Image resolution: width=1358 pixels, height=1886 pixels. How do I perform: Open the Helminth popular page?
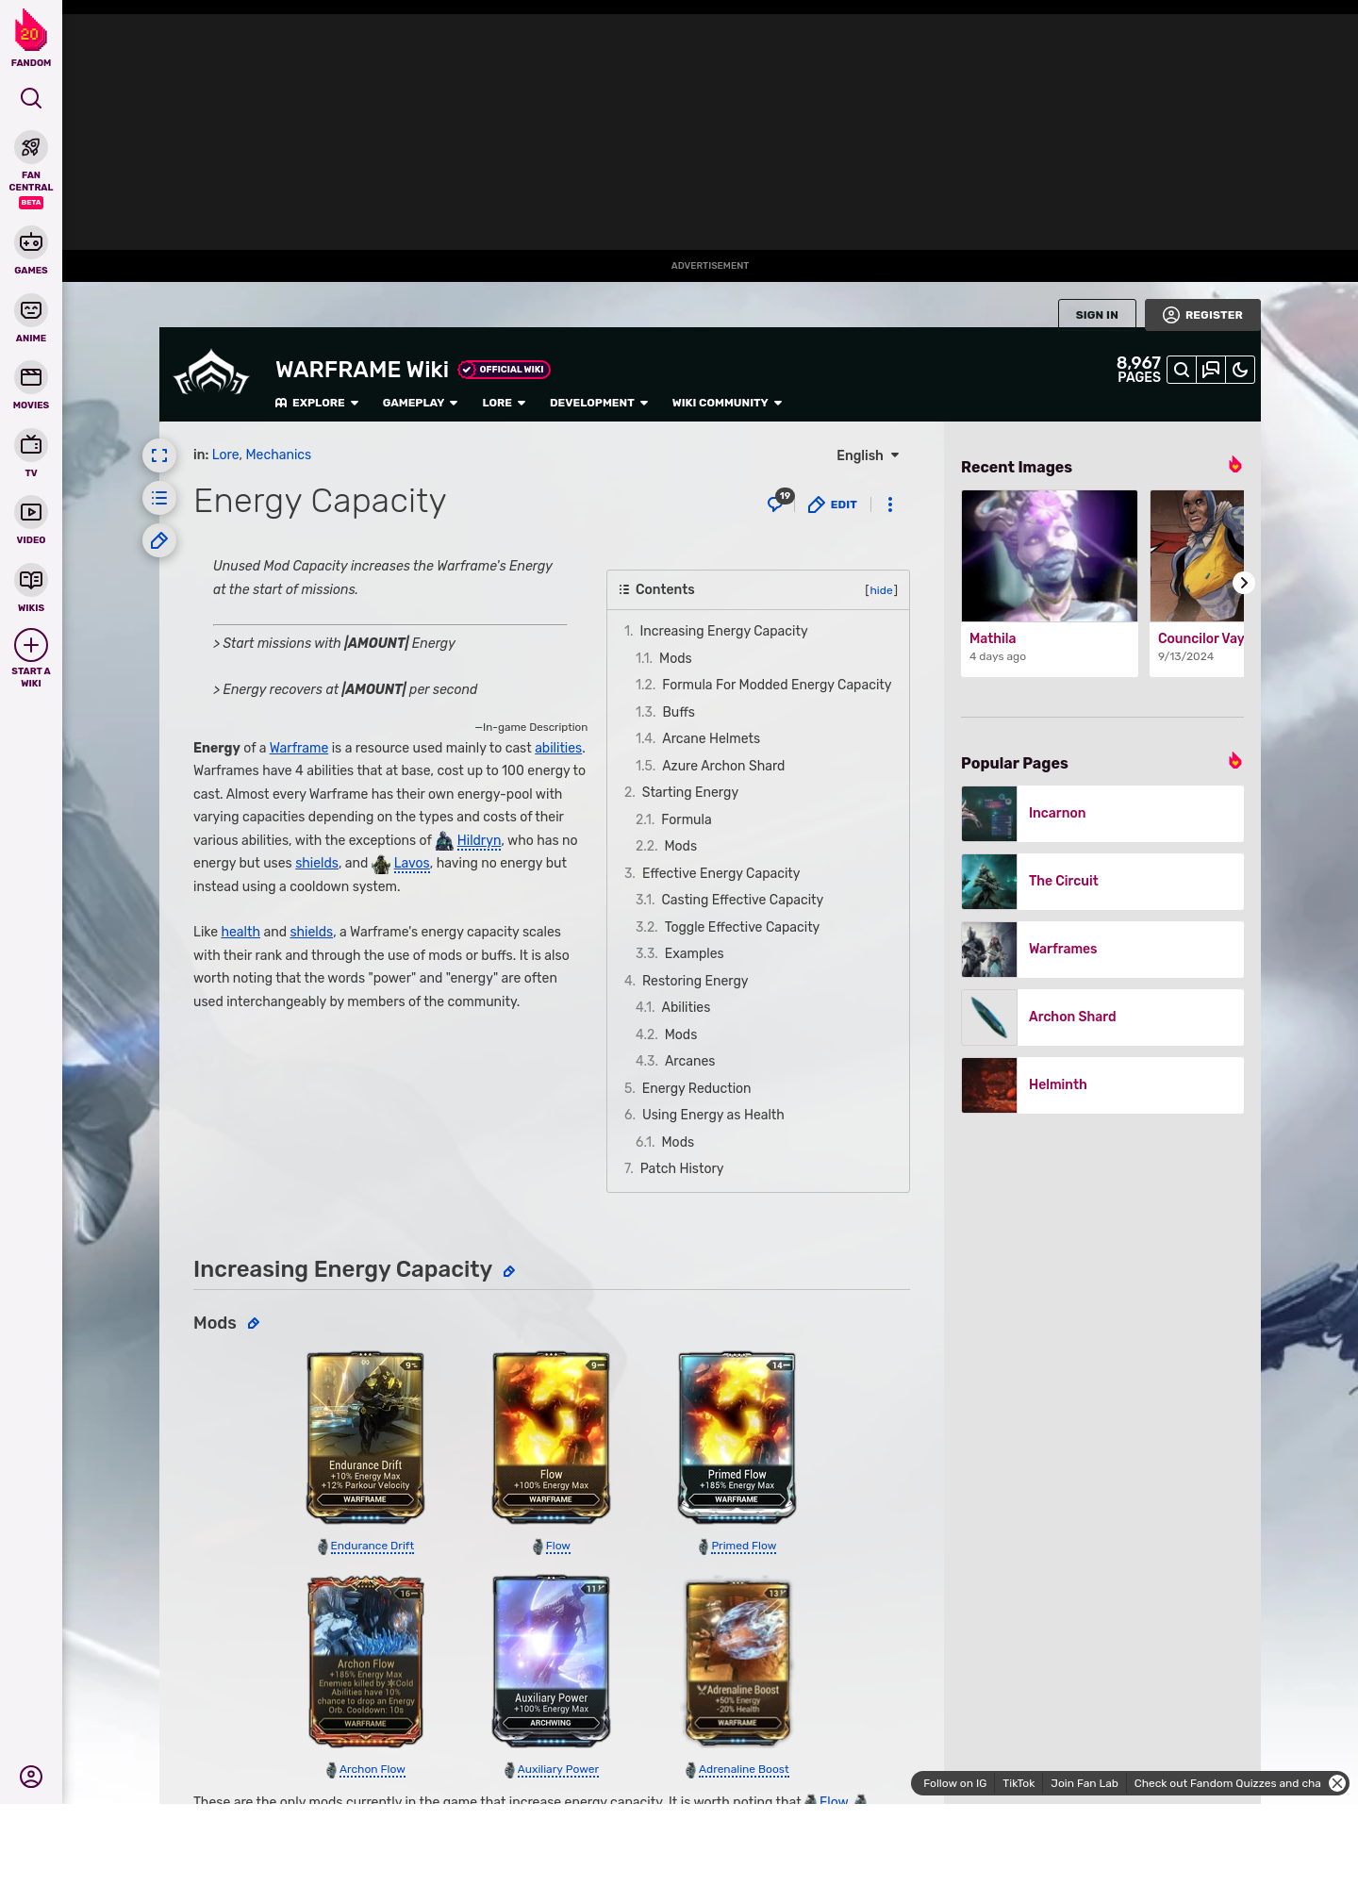[1102, 1085]
